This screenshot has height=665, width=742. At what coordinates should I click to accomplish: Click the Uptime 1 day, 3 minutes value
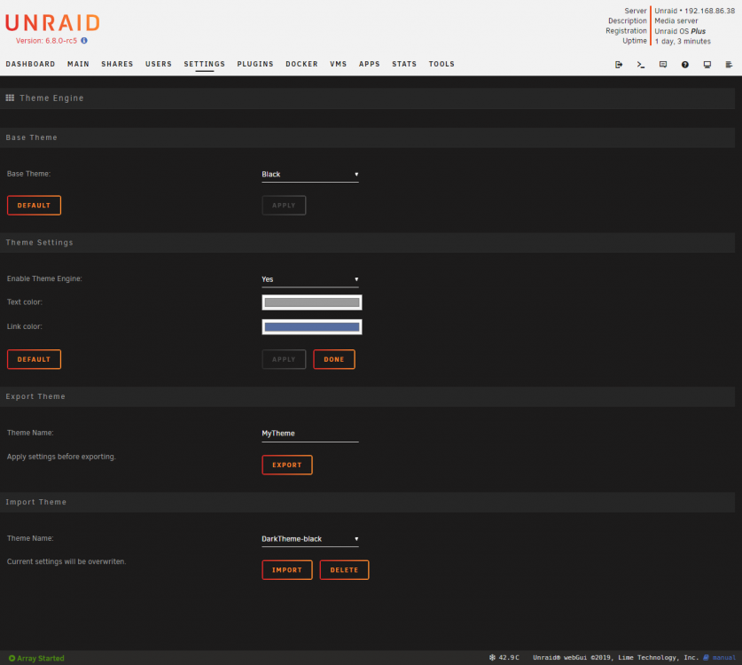683,41
